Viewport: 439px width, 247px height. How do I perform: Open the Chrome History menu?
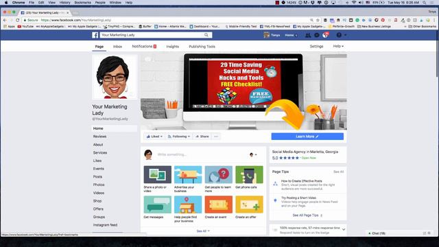[64, 3]
